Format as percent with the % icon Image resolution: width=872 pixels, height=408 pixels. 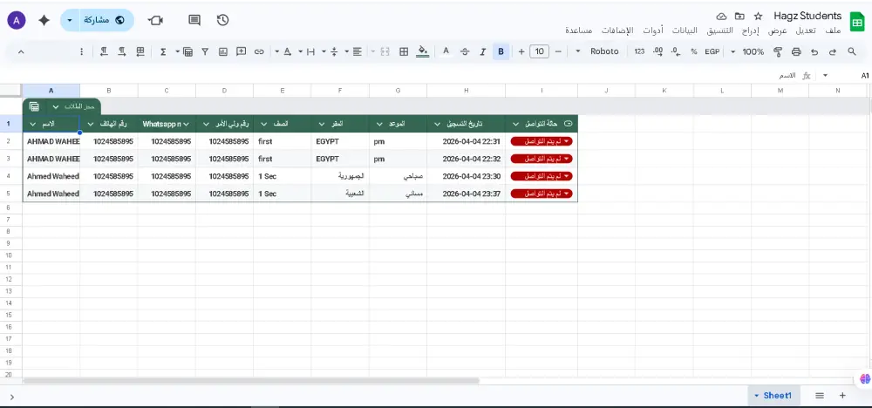tap(693, 51)
